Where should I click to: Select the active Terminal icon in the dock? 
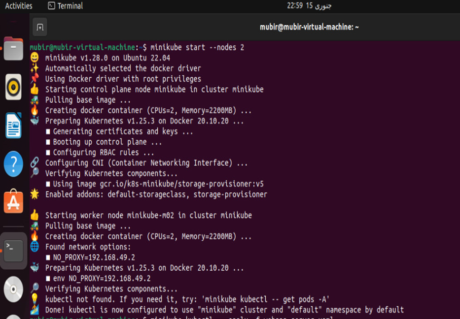click(13, 251)
